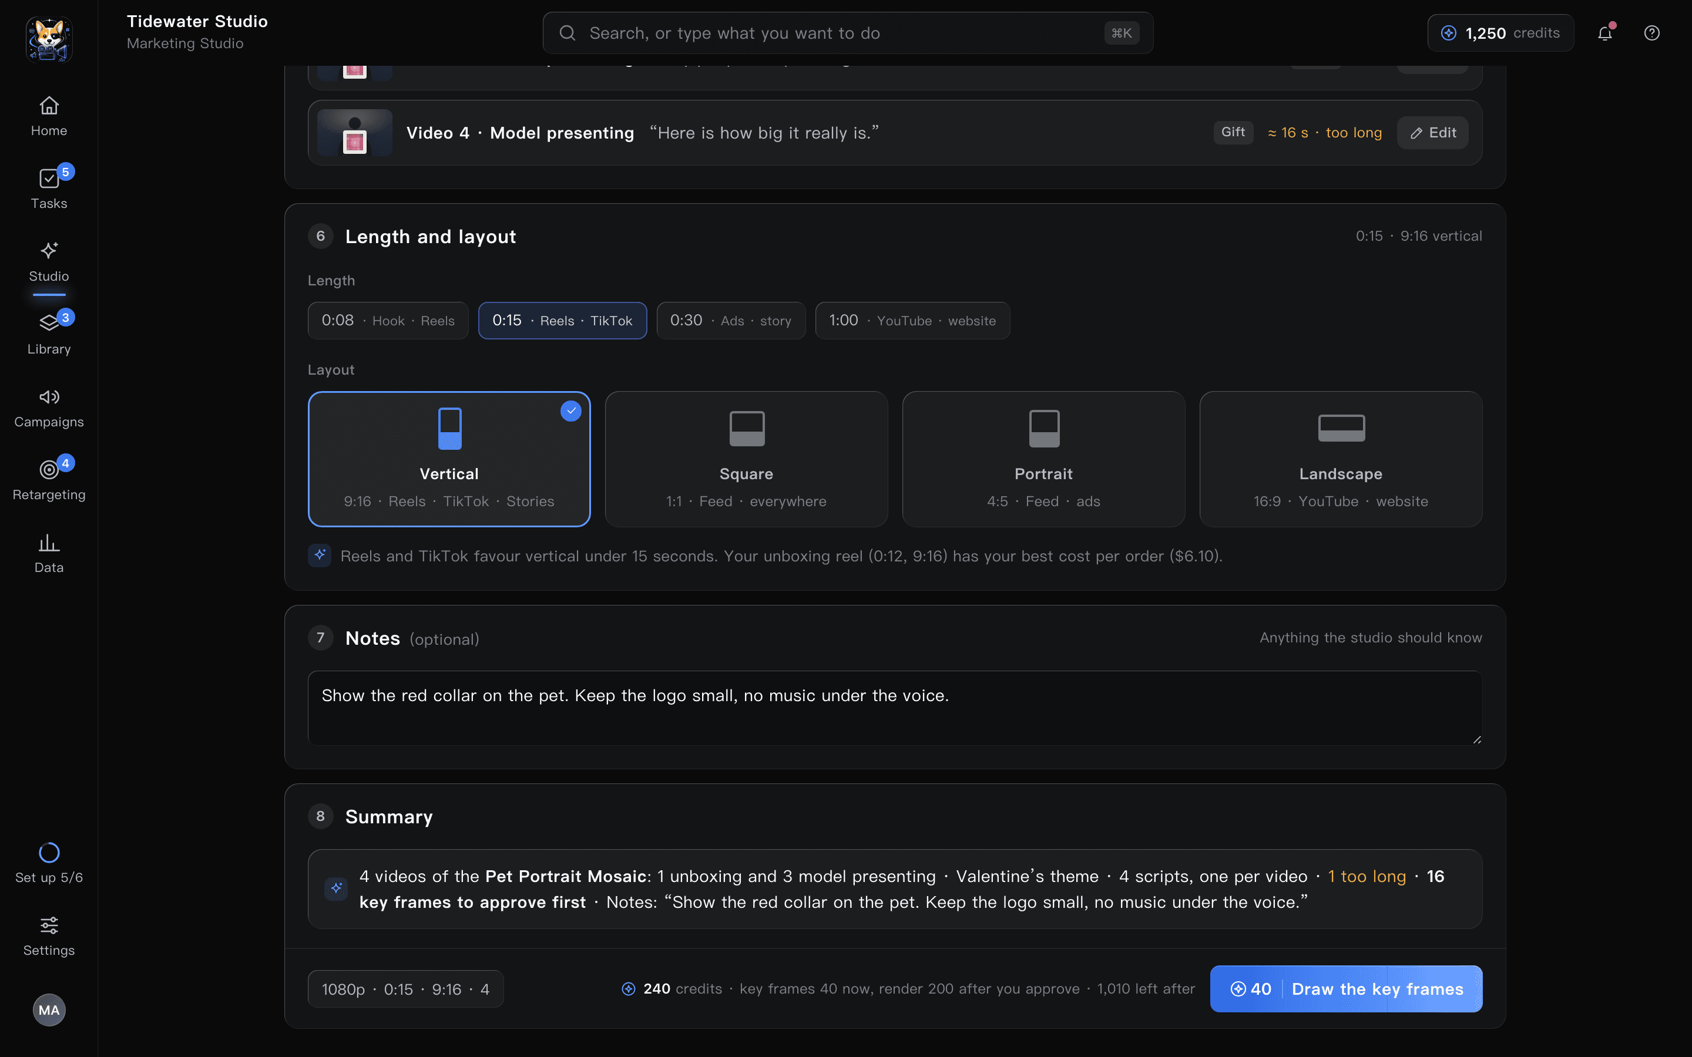Go to Campaigns in the sidebar
Image resolution: width=1692 pixels, height=1057 pixels.
[49, 408]
